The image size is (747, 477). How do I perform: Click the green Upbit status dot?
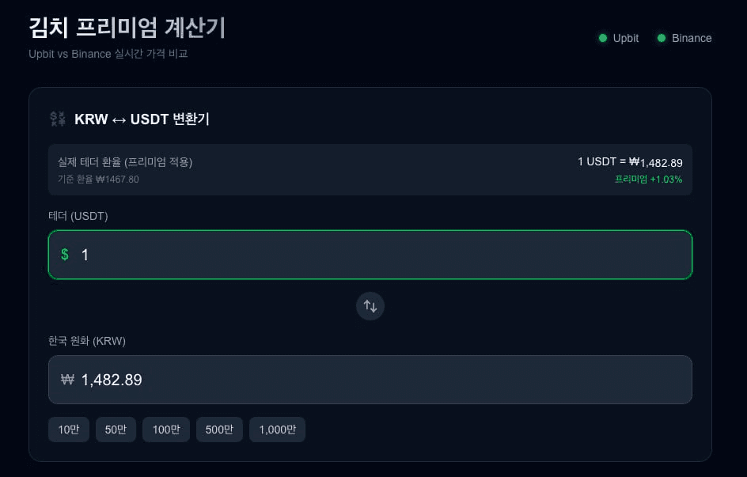point(603,38)
